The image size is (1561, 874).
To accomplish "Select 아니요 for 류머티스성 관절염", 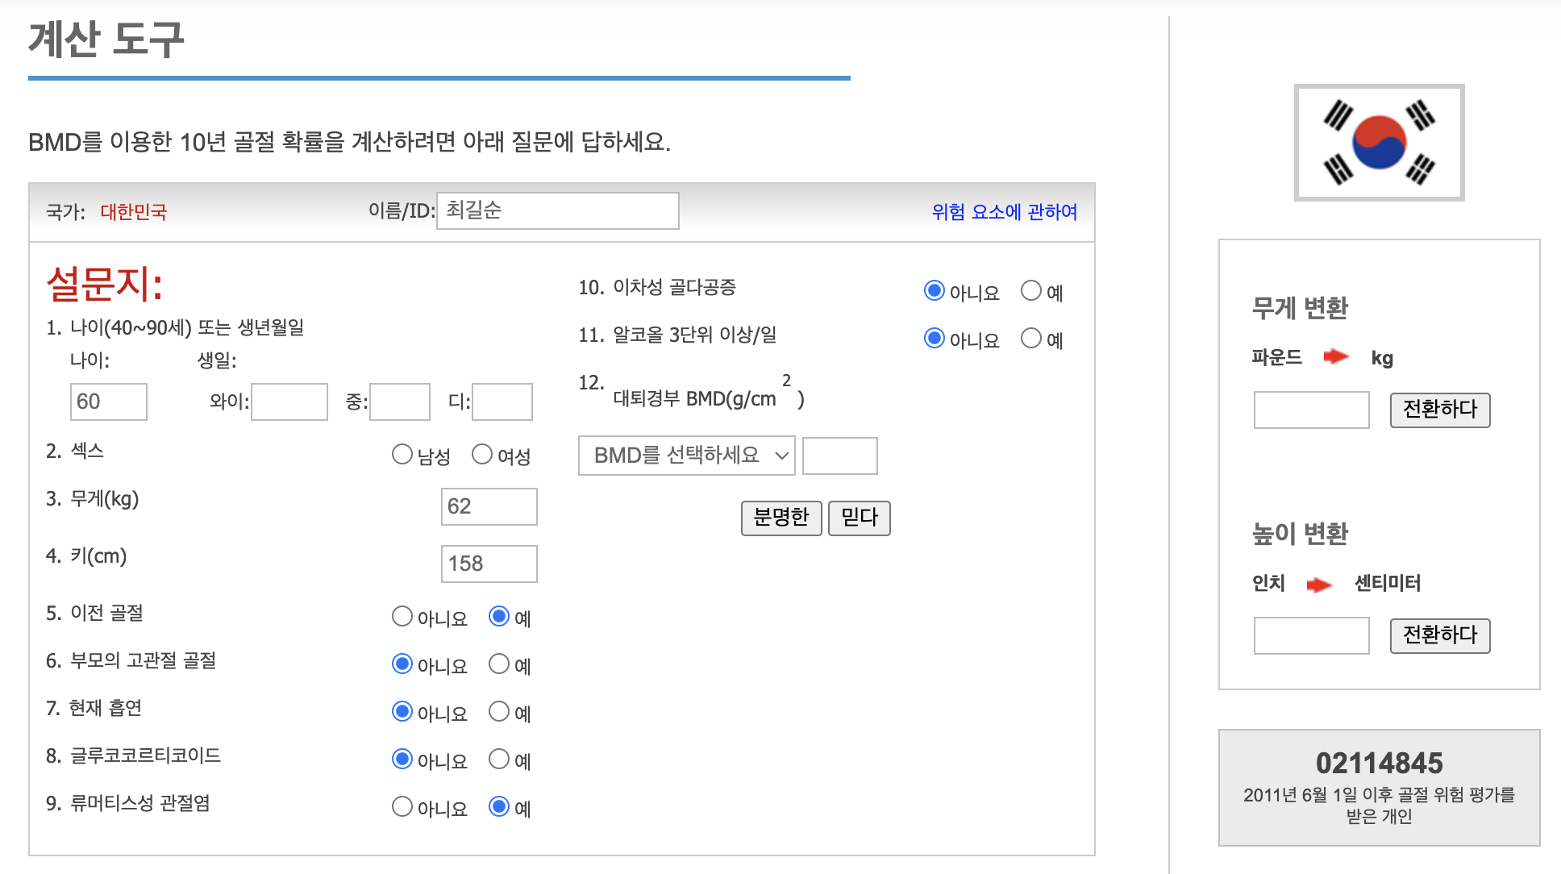I will click(x=402, y=806).
